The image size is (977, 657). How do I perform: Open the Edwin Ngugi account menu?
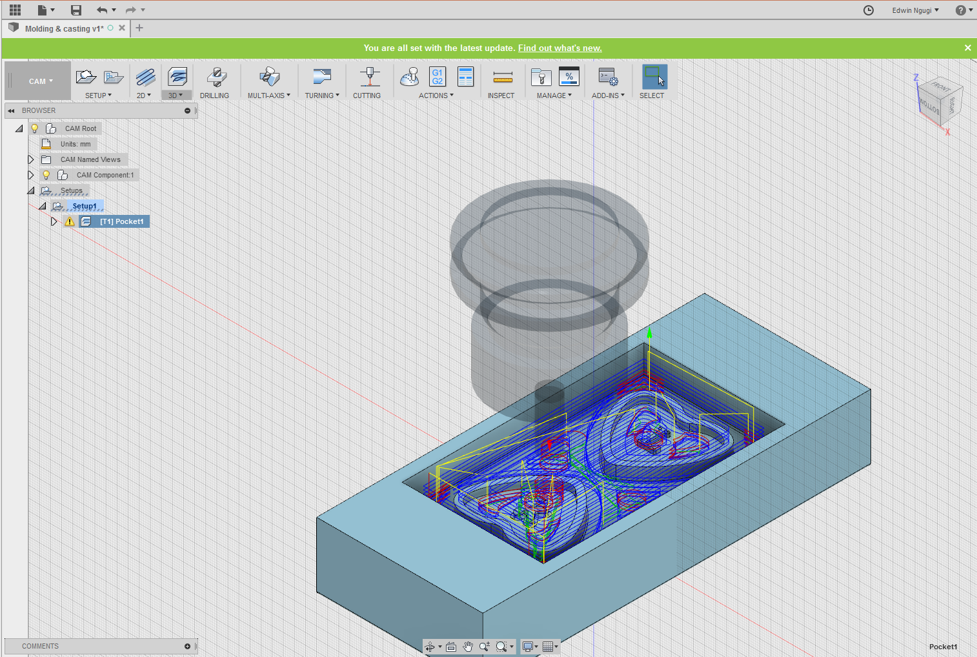coord(915,10)
